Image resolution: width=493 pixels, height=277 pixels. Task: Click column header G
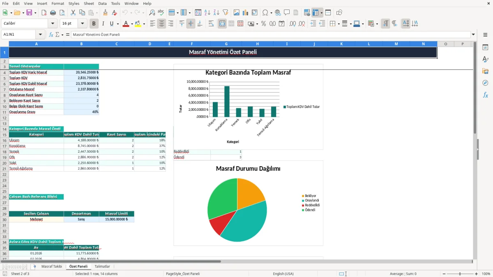(226, 44)
